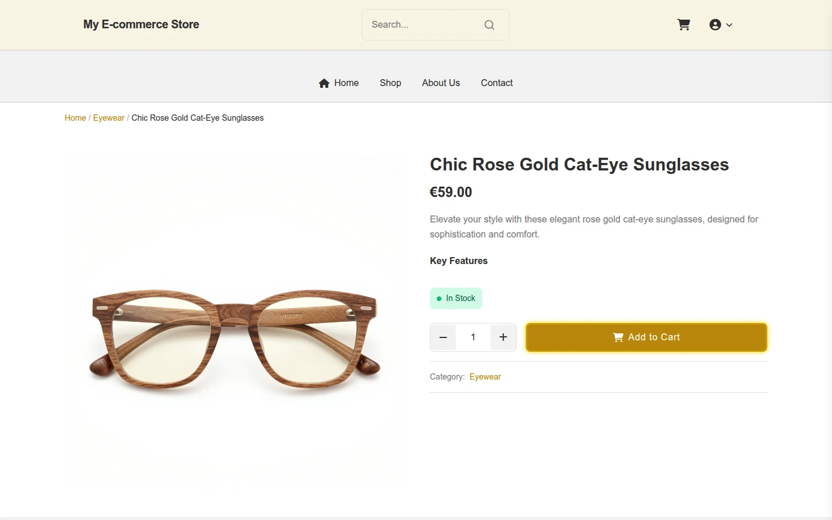Click the In Stock status badge
Screen dimensions: 832x520
tap(456, 299)
